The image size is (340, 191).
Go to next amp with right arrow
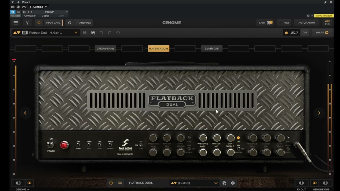(319, 113)
